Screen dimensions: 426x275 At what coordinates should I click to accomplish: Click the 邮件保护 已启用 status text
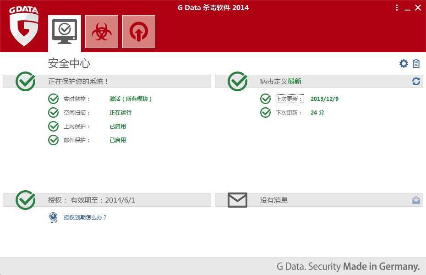(x=118, y=140)
